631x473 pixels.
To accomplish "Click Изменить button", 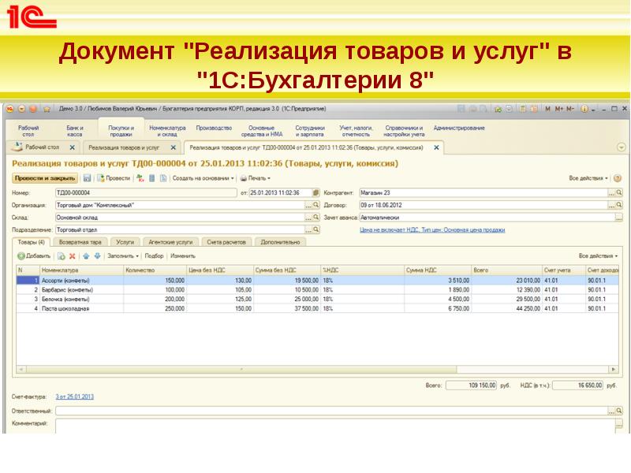I will 183,255.
